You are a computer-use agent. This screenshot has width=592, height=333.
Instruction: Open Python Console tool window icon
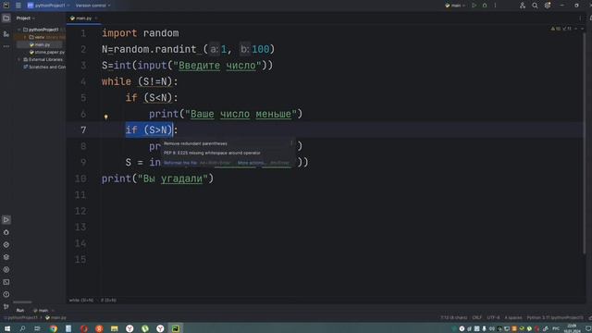[x=6, y=269]
